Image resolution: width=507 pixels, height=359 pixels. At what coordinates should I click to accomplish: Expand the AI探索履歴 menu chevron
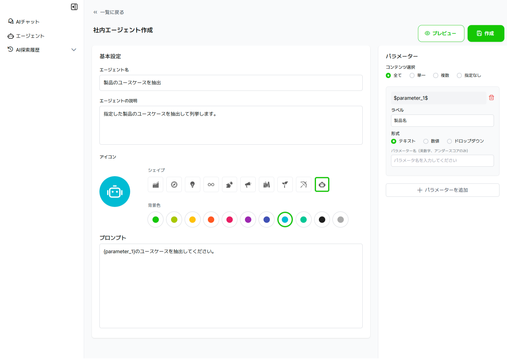point(74,50)
